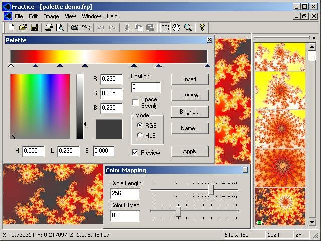Click the Print icon in toolbar
This screenshot has width=321, height=241.
coord(49,27)
